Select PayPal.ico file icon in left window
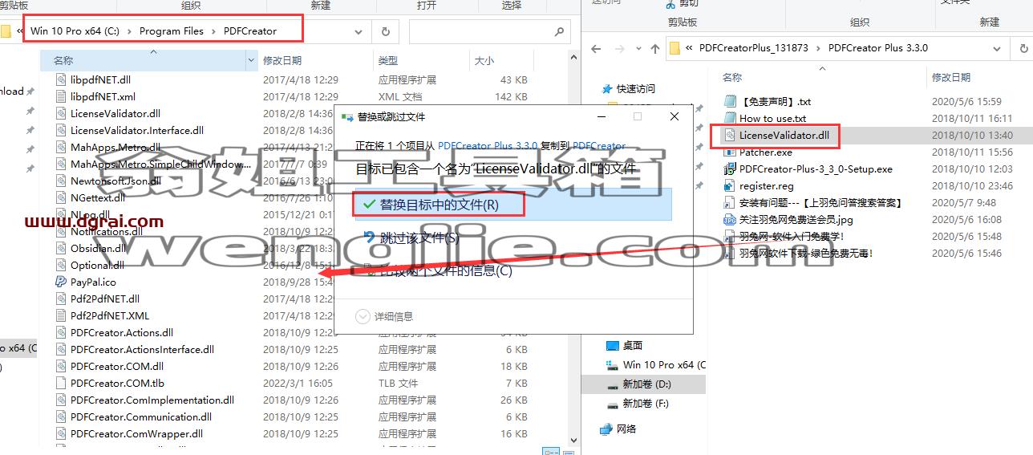This screenshot has width=1033, height=455. 62,282
